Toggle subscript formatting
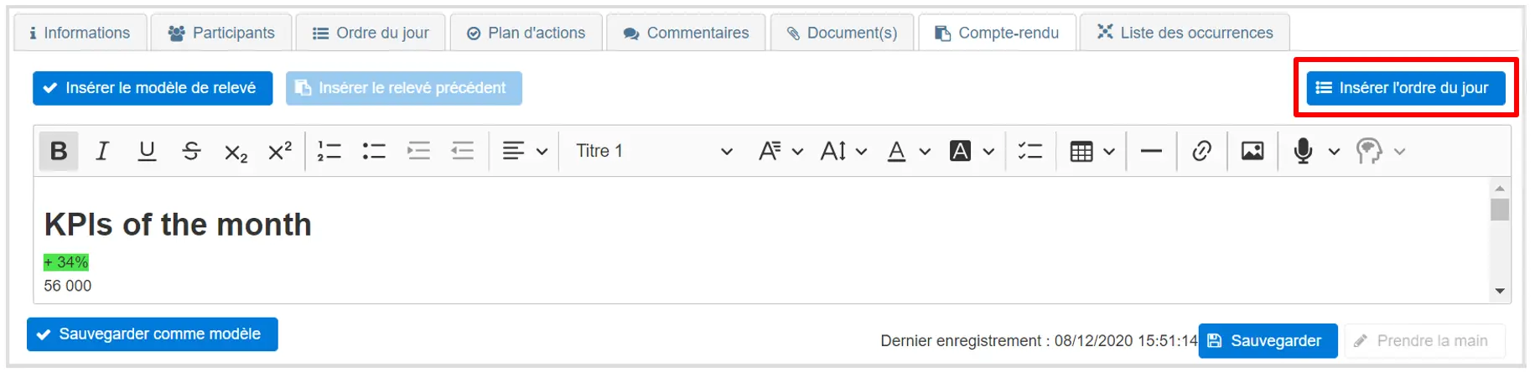Screen dimensions: 1535x378 pos(236,152)
